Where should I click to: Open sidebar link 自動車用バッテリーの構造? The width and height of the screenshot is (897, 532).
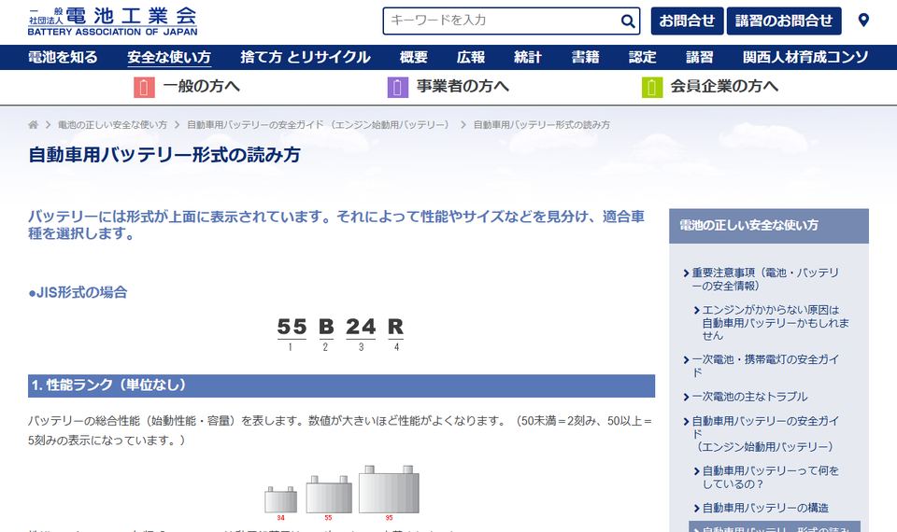(765, 508)
